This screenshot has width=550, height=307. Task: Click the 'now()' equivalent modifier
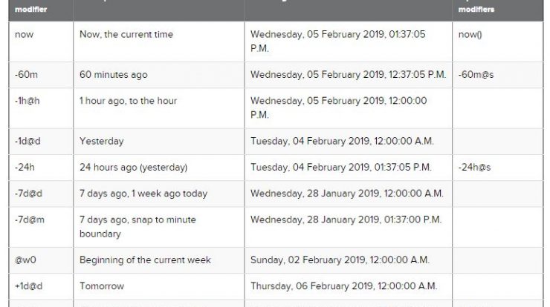pos(470,34)
